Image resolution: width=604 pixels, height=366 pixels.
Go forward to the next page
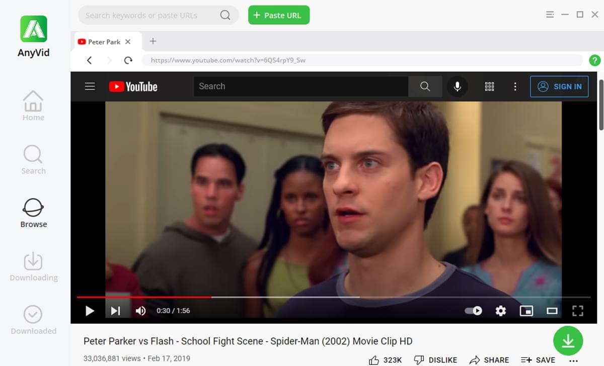point(109,60)
